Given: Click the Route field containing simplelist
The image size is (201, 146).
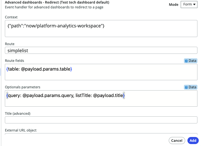Looking at the screenshot, I should pyautogui.click(x=101, y=50).
